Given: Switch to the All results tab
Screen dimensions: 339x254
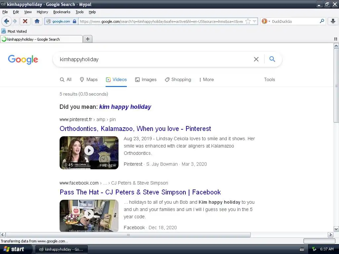Looking at the screenshot, I should coord(66,79).
